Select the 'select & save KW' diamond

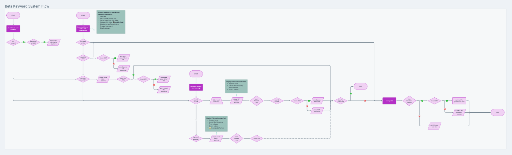(277, 101)
